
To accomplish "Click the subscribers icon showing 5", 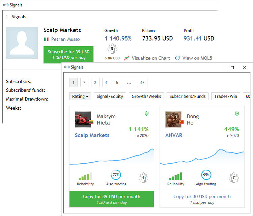I will [x=112, y=49].
